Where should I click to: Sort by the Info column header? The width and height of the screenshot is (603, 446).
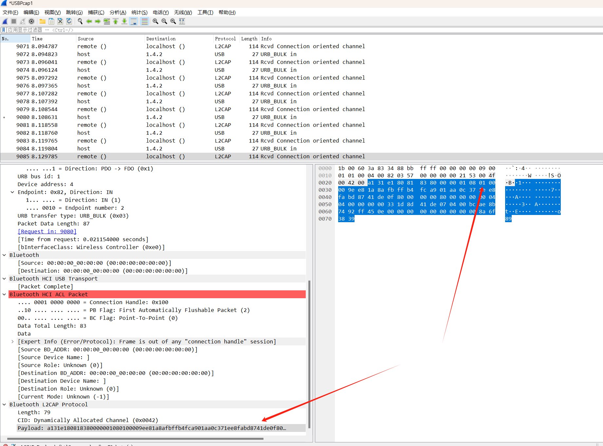click(x=431, y=39)
